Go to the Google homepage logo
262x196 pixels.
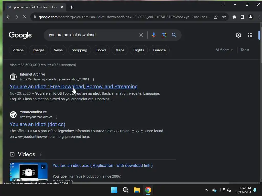20,35
